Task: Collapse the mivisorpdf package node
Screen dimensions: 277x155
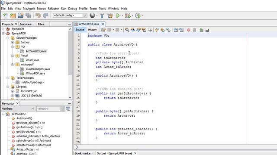Action: (x=13, y=65)
